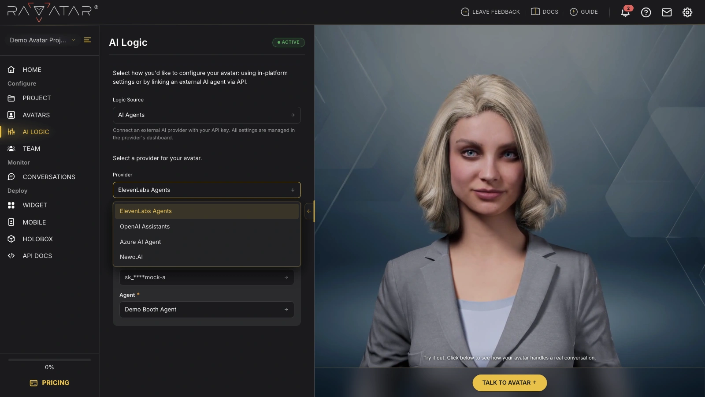Open the Demo Avatar Project selector

[x=42, y=40]
